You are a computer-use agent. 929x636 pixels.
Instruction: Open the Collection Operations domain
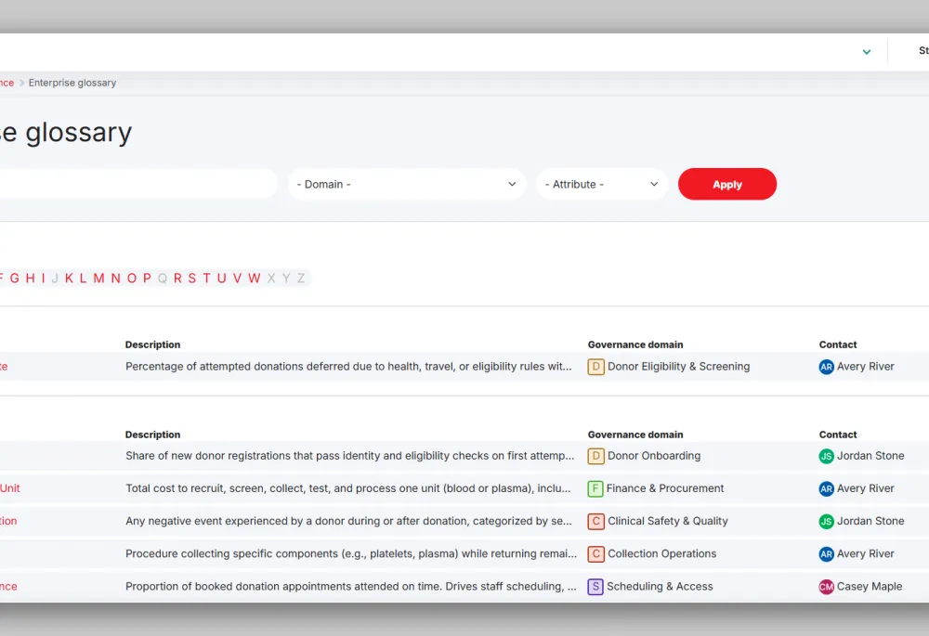pyautogui.click(x=661, y=553)
